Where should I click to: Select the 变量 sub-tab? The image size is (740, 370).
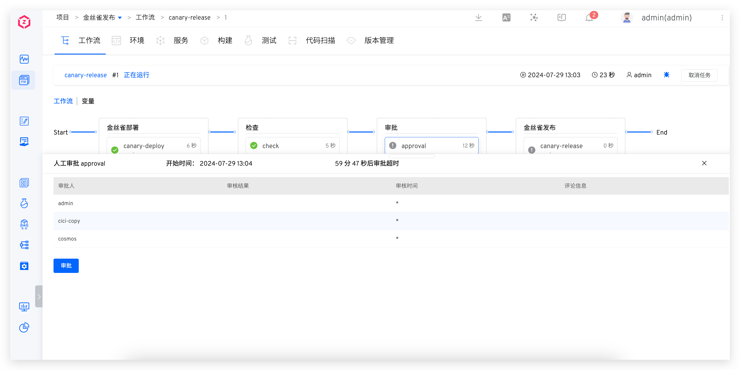coord(88,101)
